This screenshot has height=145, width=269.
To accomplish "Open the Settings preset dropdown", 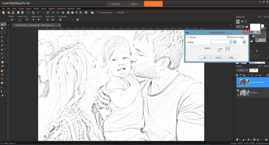I will pyautogui.click(x=230, y=42).
